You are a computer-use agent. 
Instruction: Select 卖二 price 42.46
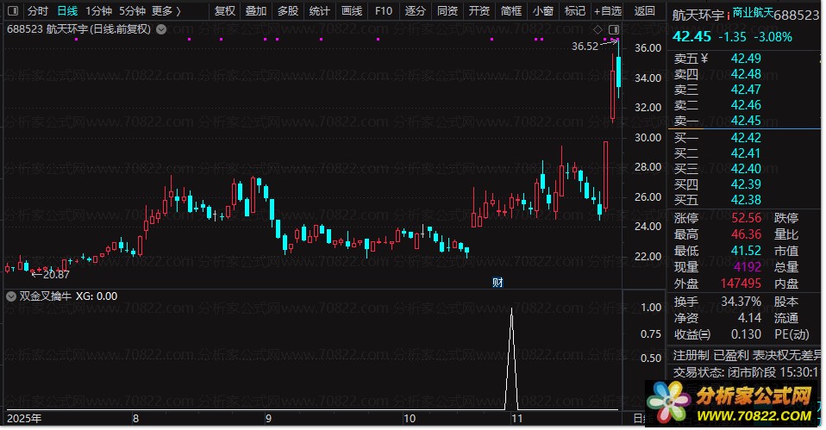coord(746,105)
